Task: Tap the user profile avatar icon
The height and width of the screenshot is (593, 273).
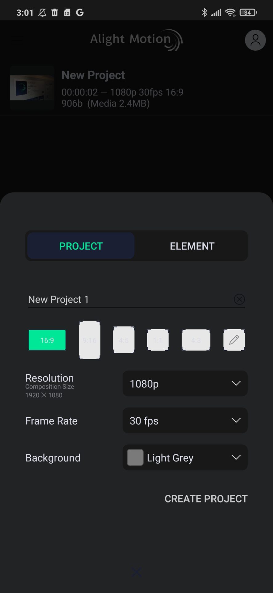Action: click(x=255, y=40)
